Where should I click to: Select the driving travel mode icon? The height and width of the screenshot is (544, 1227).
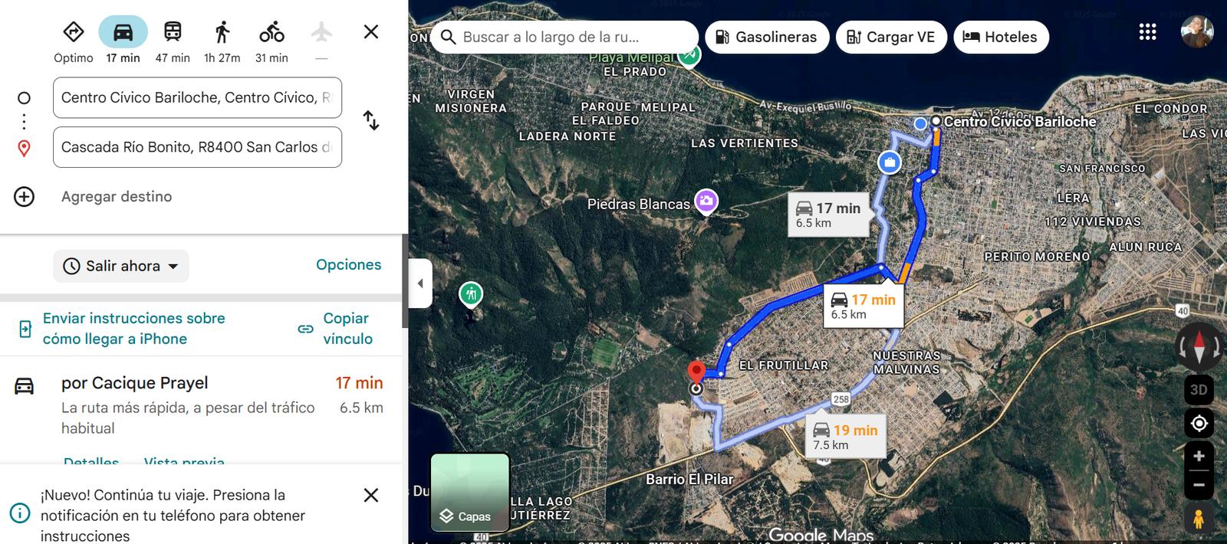(x=123, y=32)
